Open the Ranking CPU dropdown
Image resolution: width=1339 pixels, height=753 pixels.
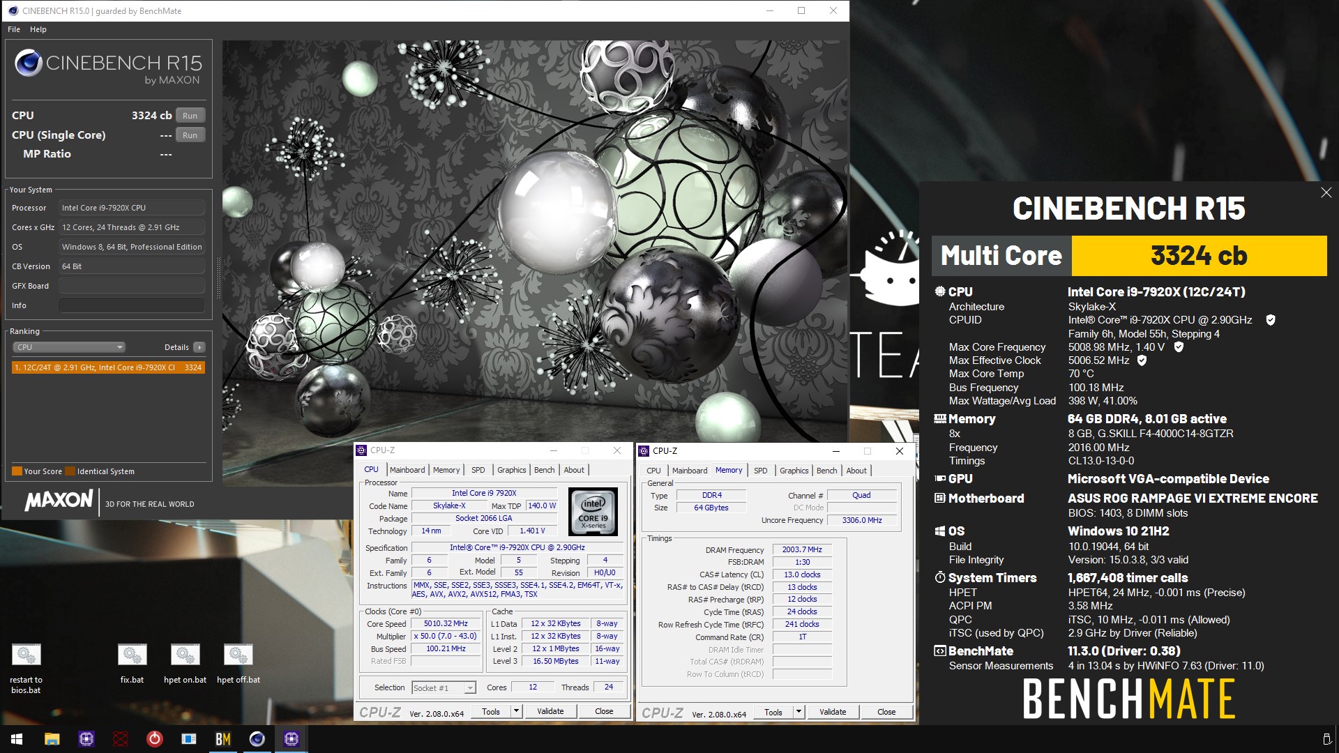(x=68, y=347)
